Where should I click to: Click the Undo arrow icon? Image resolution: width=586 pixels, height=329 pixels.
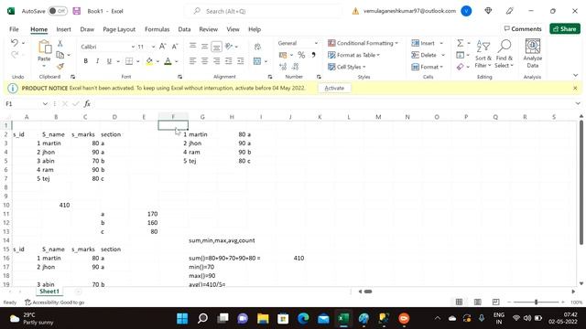click(x=15, y=43)
